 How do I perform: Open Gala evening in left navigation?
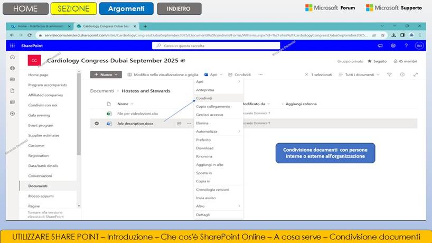[39, 115]
